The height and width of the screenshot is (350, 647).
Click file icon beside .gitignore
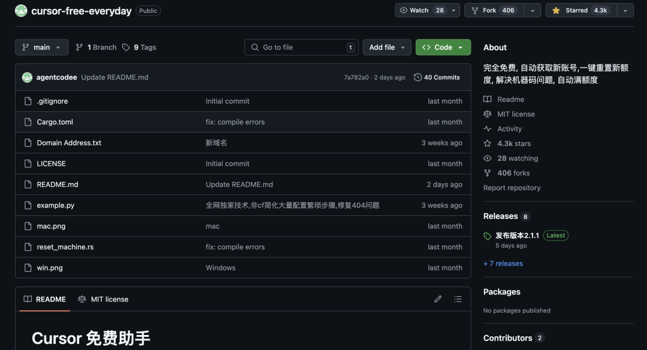click(28, 101)
